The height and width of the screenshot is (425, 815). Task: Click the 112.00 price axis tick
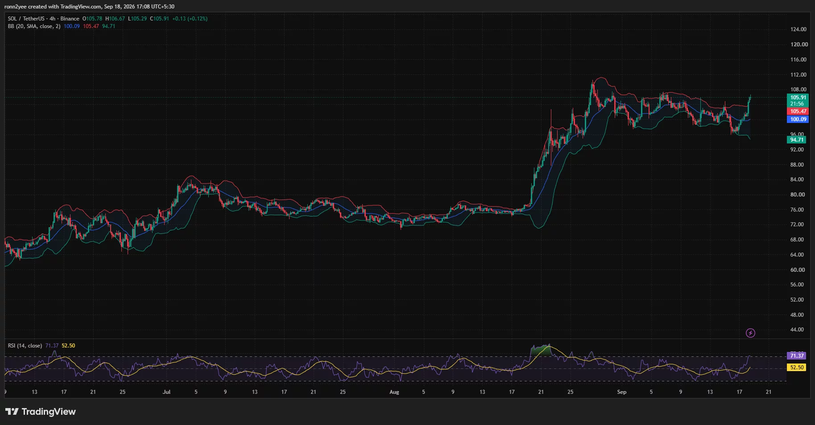click(x=798, y=75)
